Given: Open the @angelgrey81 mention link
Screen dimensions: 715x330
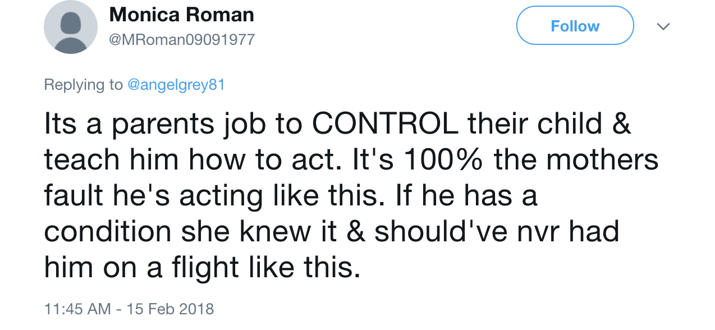Looking at the screenshot, I should [x=176, y=85].
